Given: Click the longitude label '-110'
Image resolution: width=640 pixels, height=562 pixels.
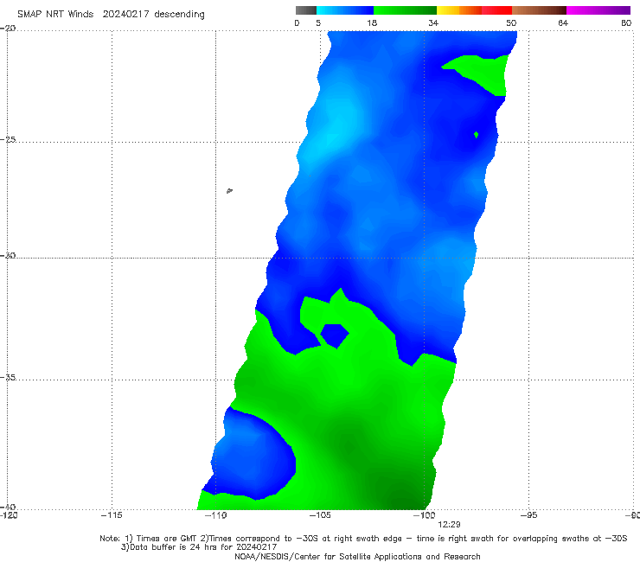Looking at the screenshot, I should pos(215,515).
